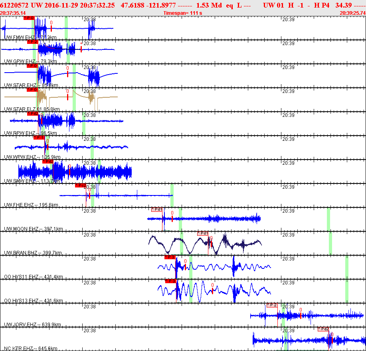Image resolution: width=366 pixels, height=351 pixels.
Task: Select the brown STAR ELZ waveform trace
Action: pyautogui.click(x=61, y=99)
